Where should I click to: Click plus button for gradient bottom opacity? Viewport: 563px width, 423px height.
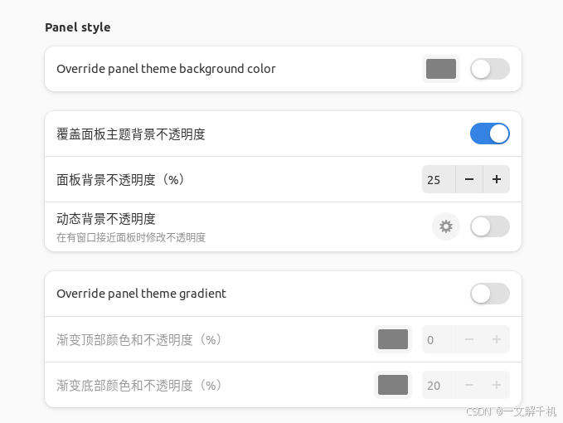tap(497, 385)
